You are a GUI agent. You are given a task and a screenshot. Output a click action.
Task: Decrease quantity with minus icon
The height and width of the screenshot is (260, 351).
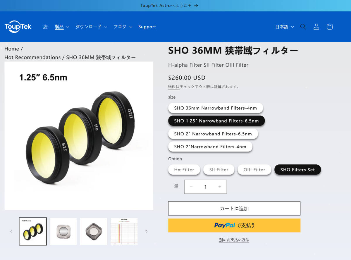[191, 187]
